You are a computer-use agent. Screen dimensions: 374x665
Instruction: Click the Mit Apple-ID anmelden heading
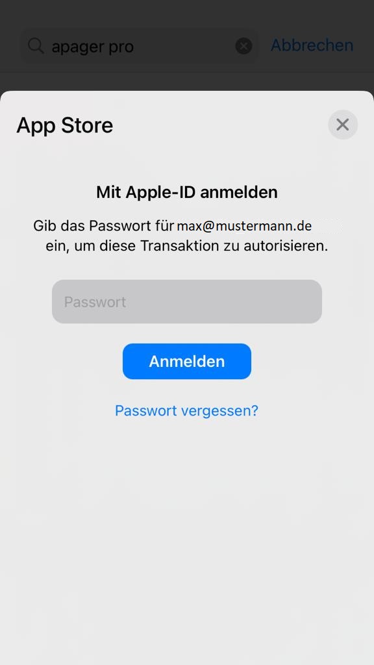[x=187, y=192]
